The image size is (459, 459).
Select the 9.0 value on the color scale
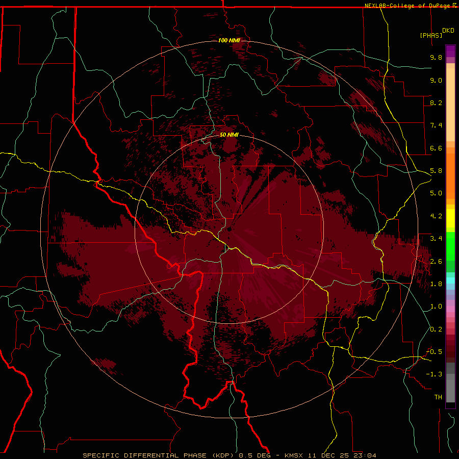pyautogui.click(x=436, y=80)
